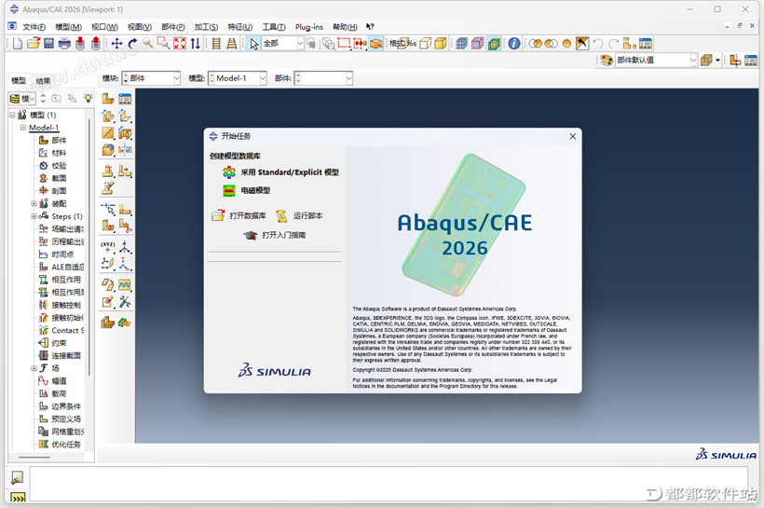Toggle the red dashed cube icon

pyautogui.click(x=477, y=44)
